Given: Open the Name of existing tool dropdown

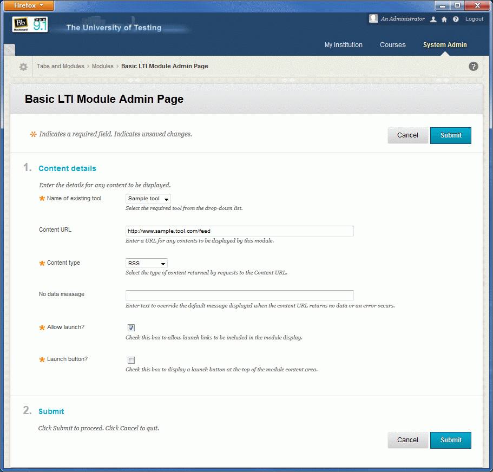Looking at the screenshot, I should [x=148, y=198].
